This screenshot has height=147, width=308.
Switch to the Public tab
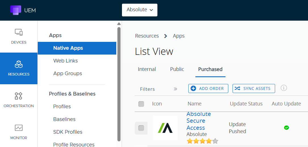[x=177, y=69]
